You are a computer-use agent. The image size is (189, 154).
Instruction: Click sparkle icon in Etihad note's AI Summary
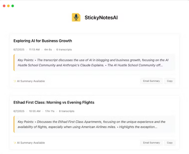point(15,143)
